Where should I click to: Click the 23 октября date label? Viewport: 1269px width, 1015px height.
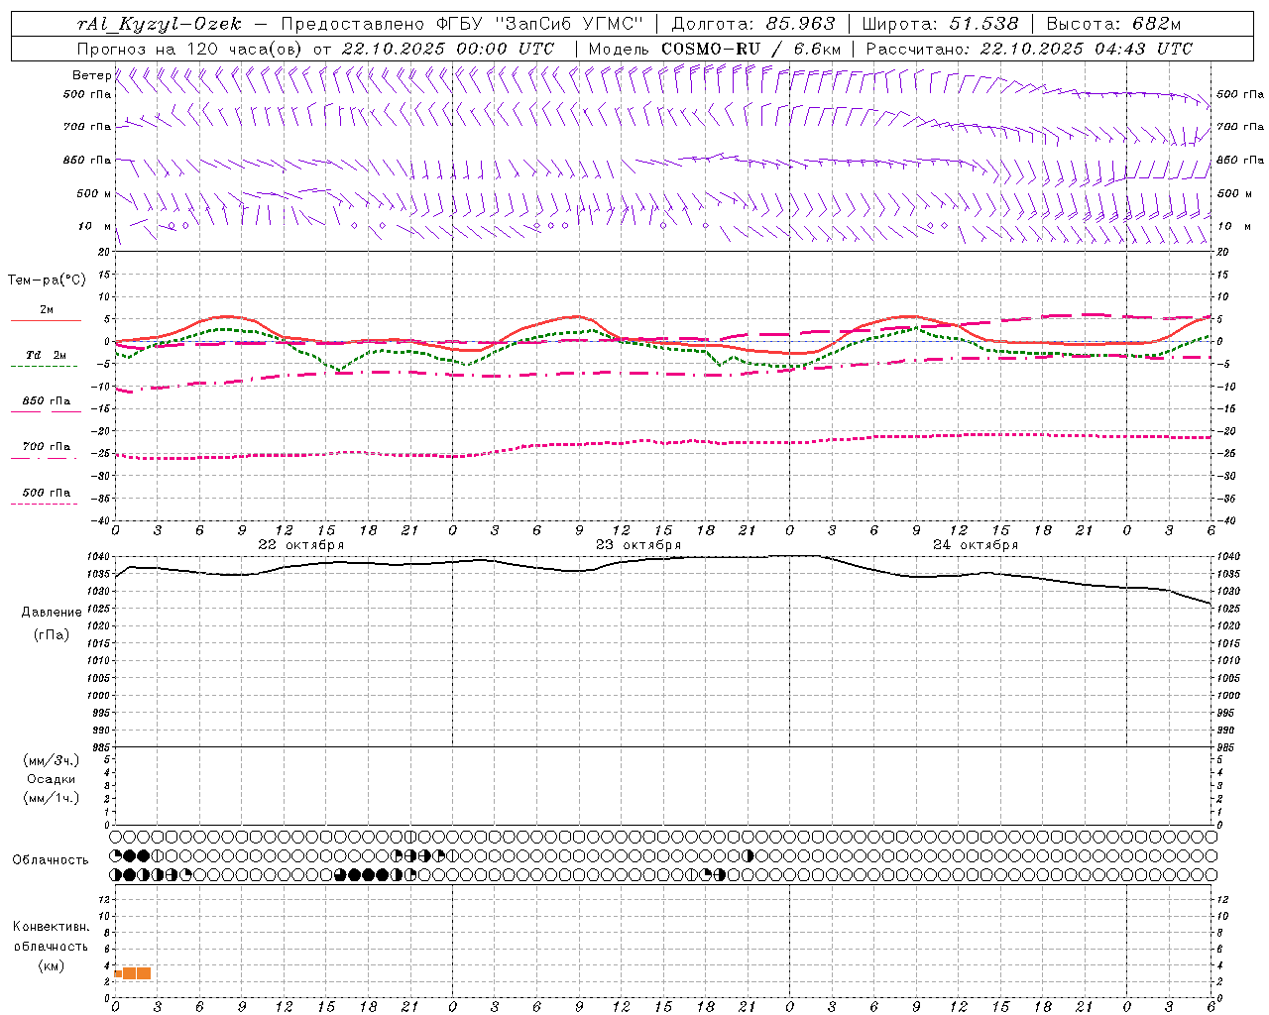click(x=638, y=545)
